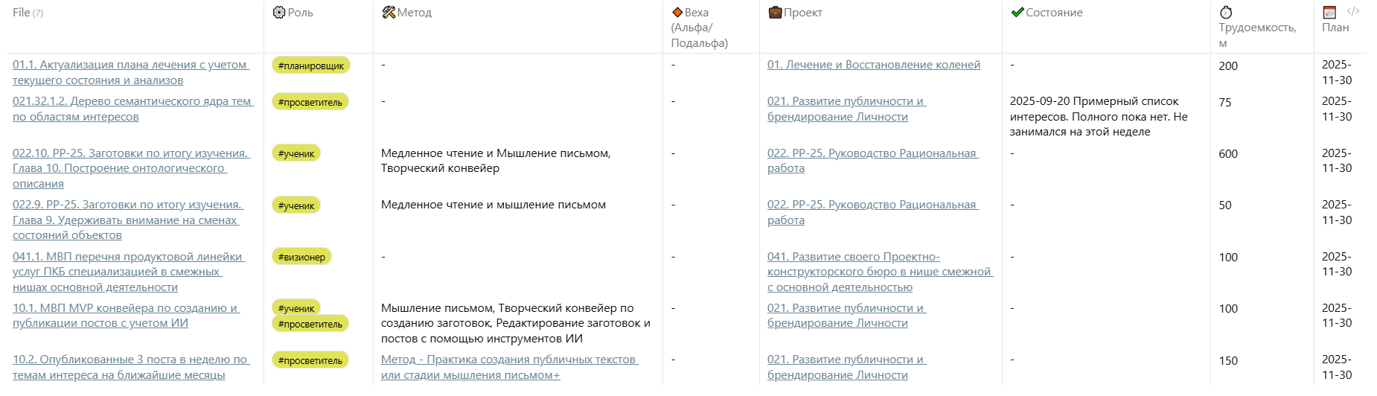Click the #планировщик tag
The image size is (1377, 396).
coord(311,66)
